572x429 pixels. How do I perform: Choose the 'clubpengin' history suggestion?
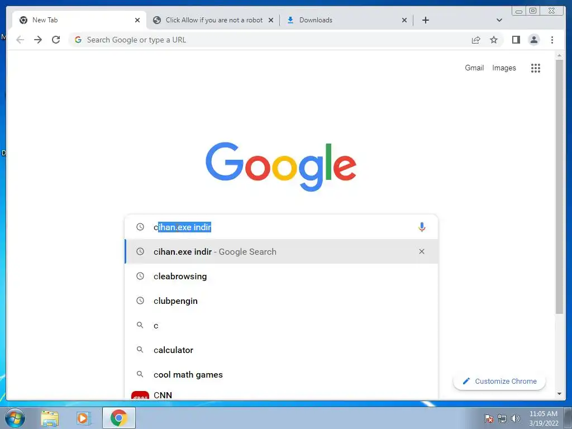[281, 301]
